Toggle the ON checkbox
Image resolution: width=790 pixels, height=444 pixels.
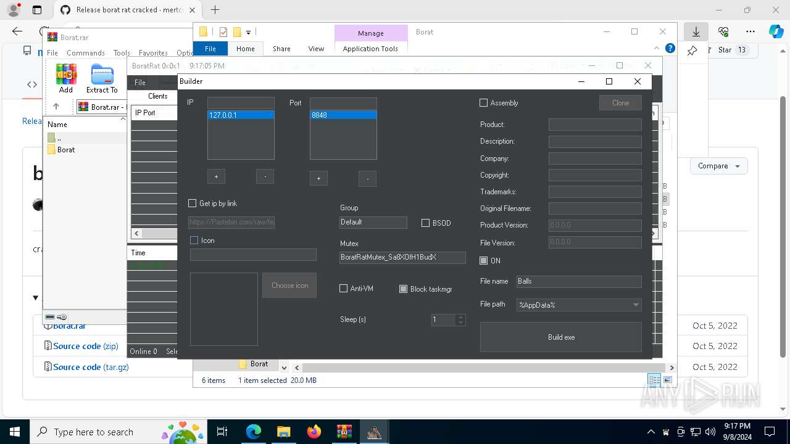484,260
